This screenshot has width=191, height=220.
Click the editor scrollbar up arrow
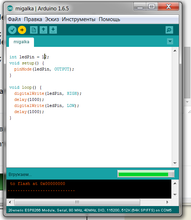(175, 51)
